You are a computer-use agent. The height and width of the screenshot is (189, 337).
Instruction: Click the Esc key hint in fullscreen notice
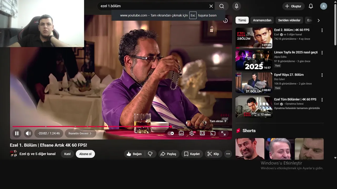click(193, 15)
